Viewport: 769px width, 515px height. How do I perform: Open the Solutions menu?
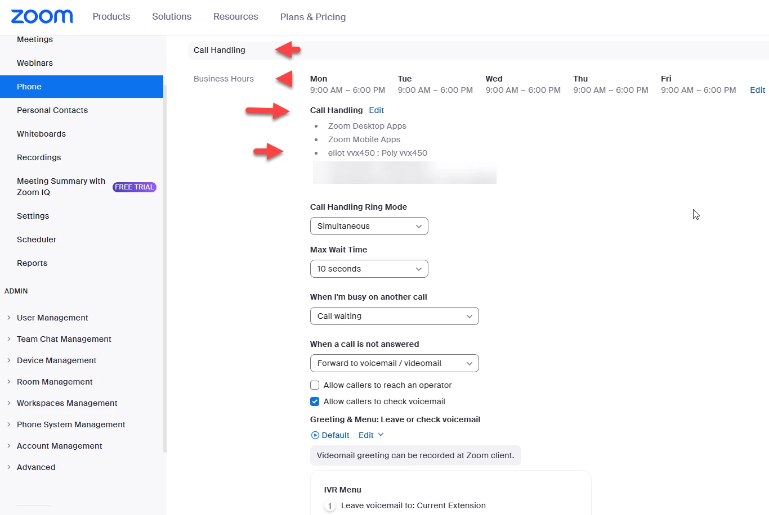pos(172,17)
